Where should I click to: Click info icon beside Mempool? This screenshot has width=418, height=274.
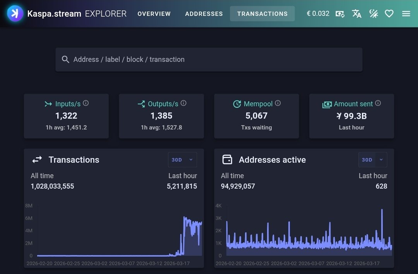point(278,103)
